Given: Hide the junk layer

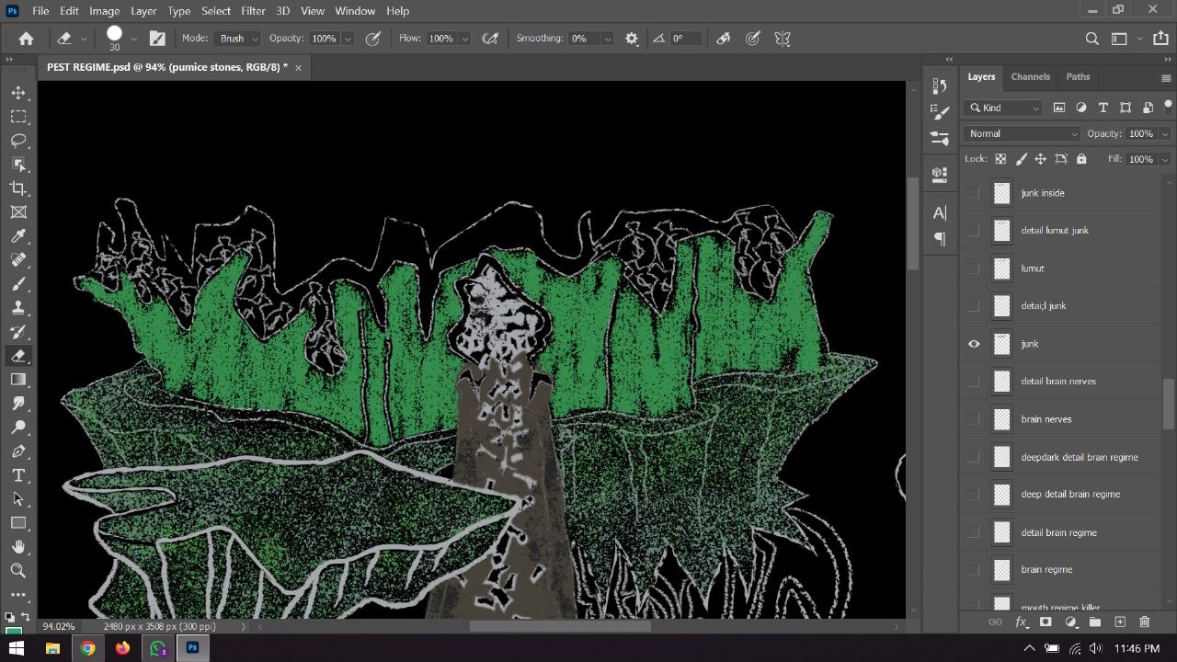Looking at the screenshot, I should pyautogui.click(x=974, y=344).
